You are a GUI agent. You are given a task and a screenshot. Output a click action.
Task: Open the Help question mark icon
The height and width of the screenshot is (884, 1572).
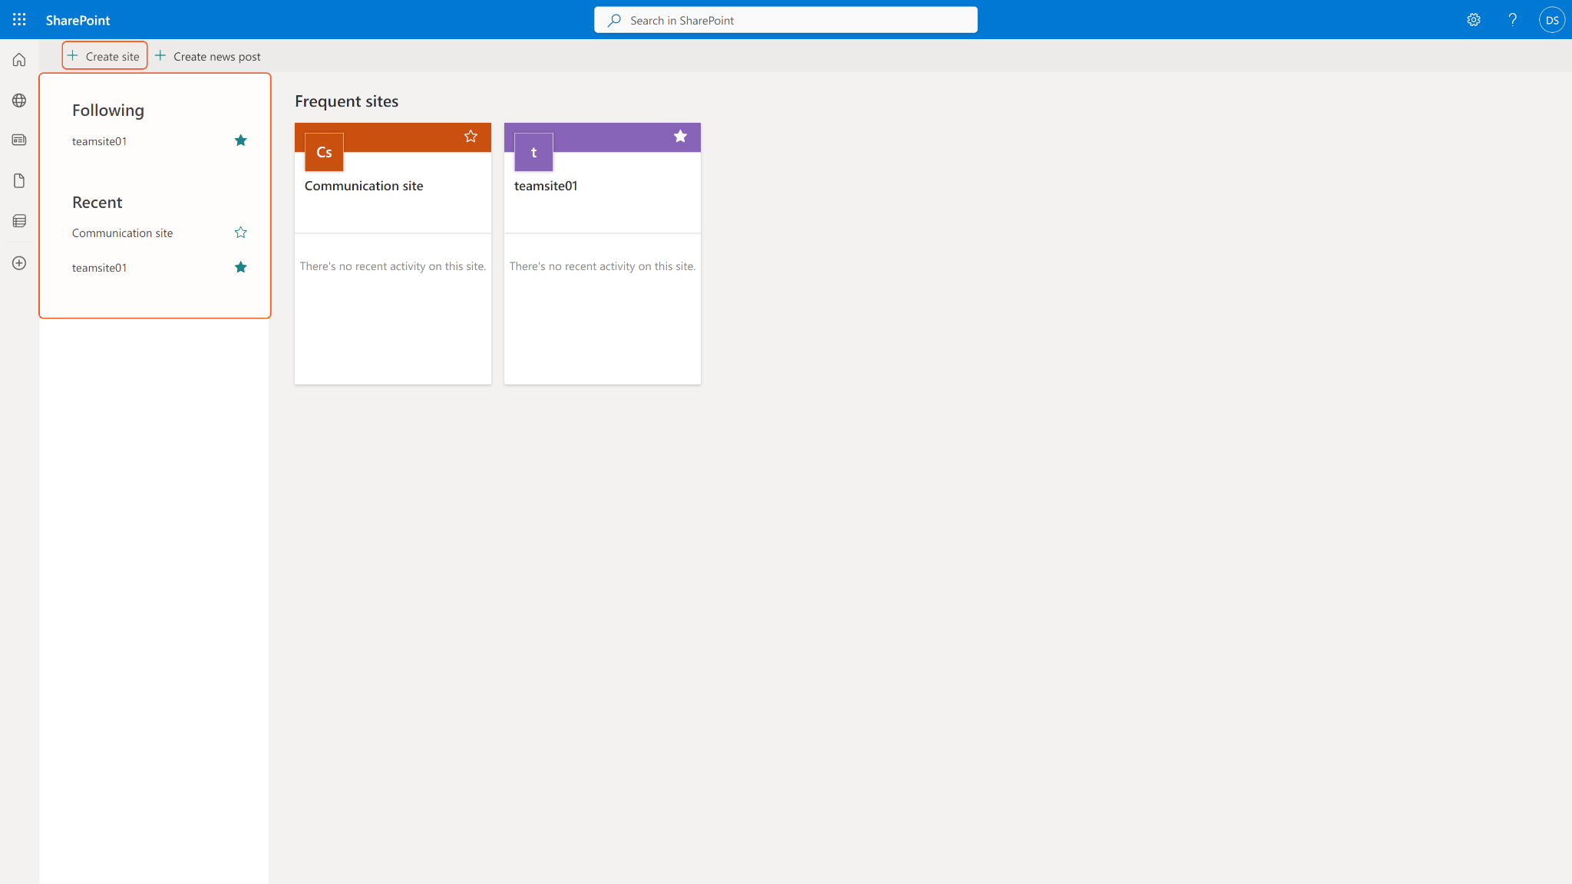[1512, 20]
